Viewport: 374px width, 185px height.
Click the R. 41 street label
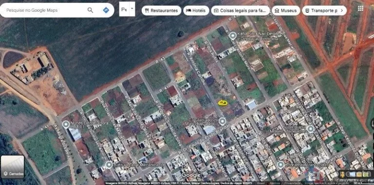[x=164, y=89]
